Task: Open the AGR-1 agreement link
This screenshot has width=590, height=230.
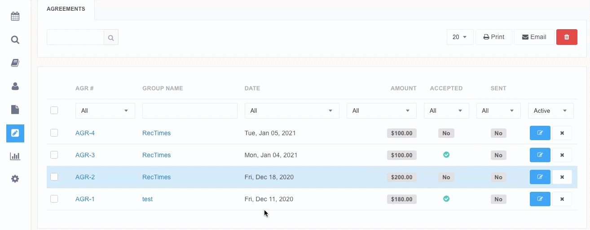Action: 85,199
